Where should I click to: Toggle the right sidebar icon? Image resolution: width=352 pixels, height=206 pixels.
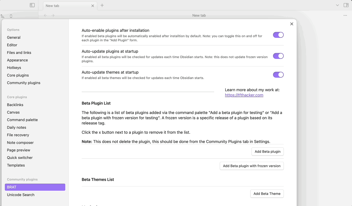click(346, 5)
